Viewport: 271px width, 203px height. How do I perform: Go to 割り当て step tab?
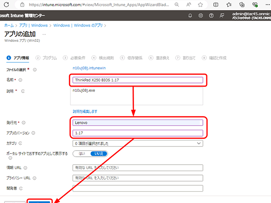click(x=185, y=58)
